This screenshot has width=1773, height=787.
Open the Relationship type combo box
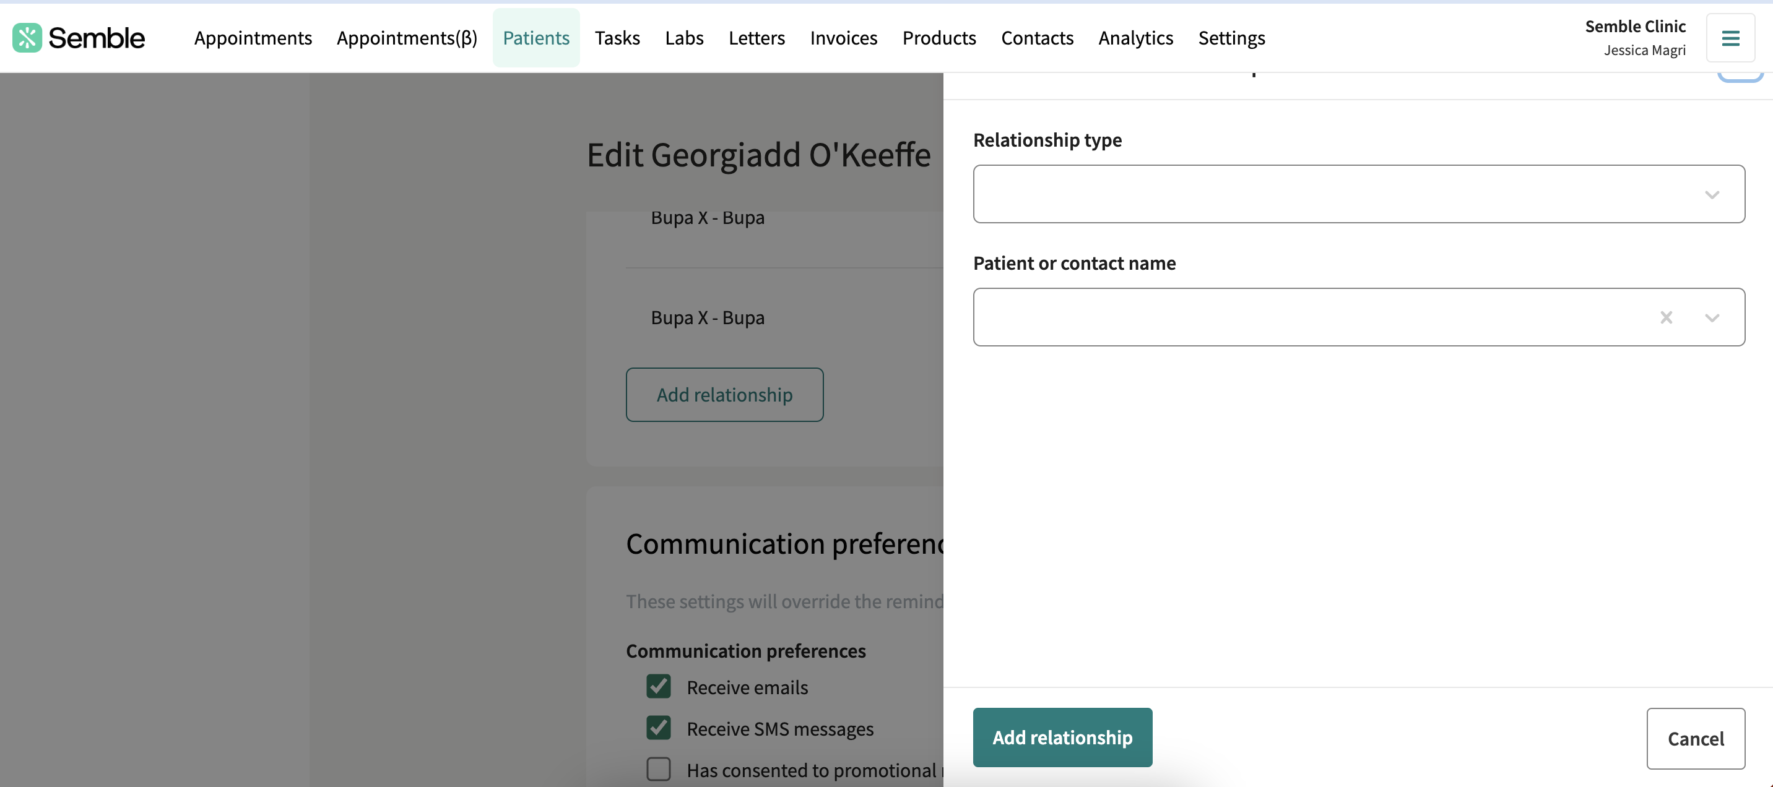click(1335, 194)
